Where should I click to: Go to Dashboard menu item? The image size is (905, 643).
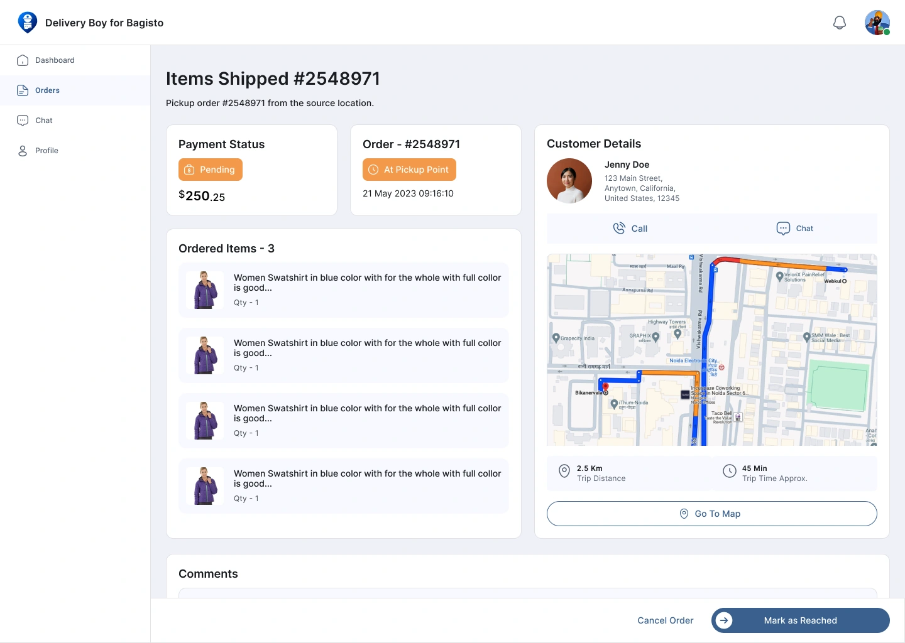[x=75, y=60]
